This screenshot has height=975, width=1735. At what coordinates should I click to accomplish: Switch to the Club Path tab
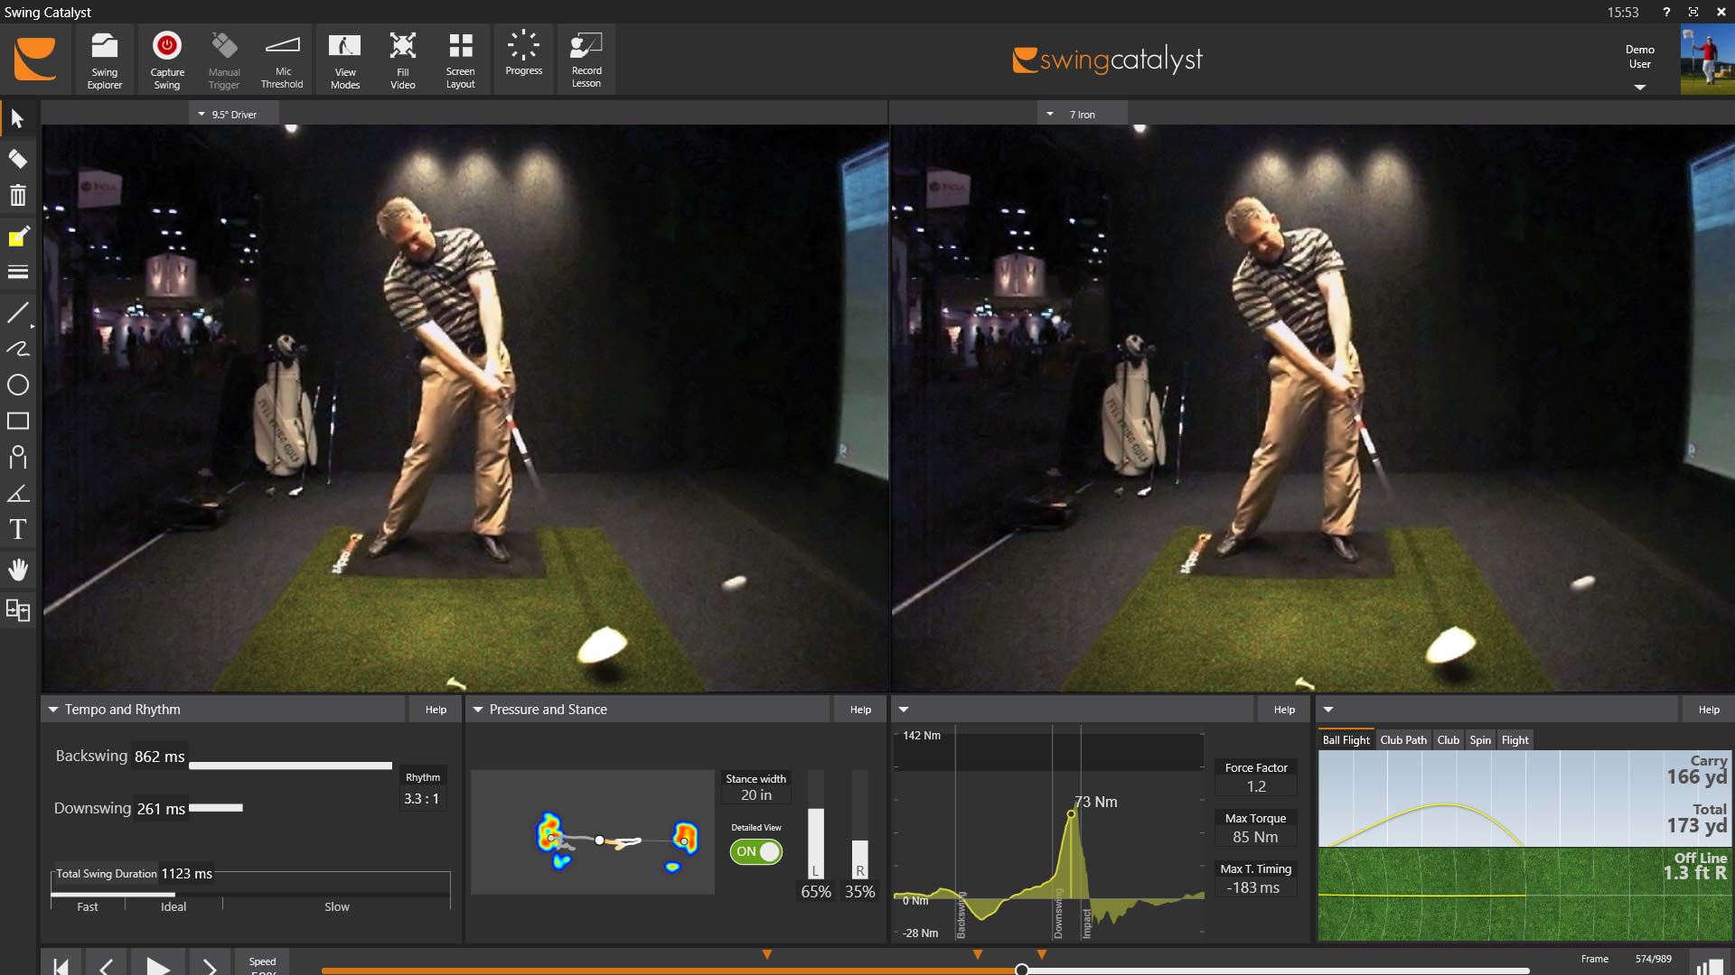(1402, 740)
